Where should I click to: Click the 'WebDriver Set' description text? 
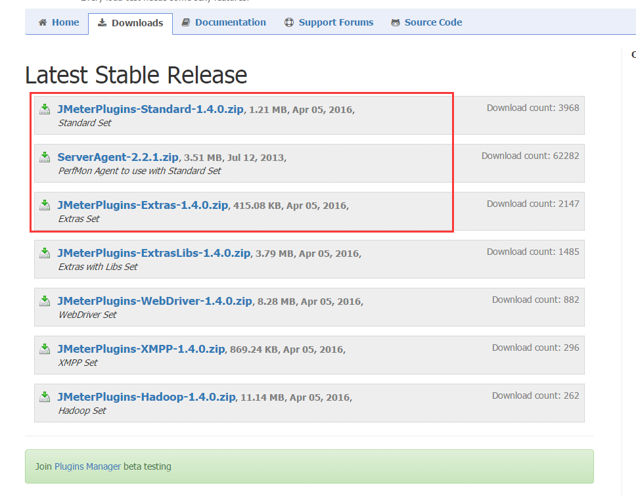pos(87,315)
